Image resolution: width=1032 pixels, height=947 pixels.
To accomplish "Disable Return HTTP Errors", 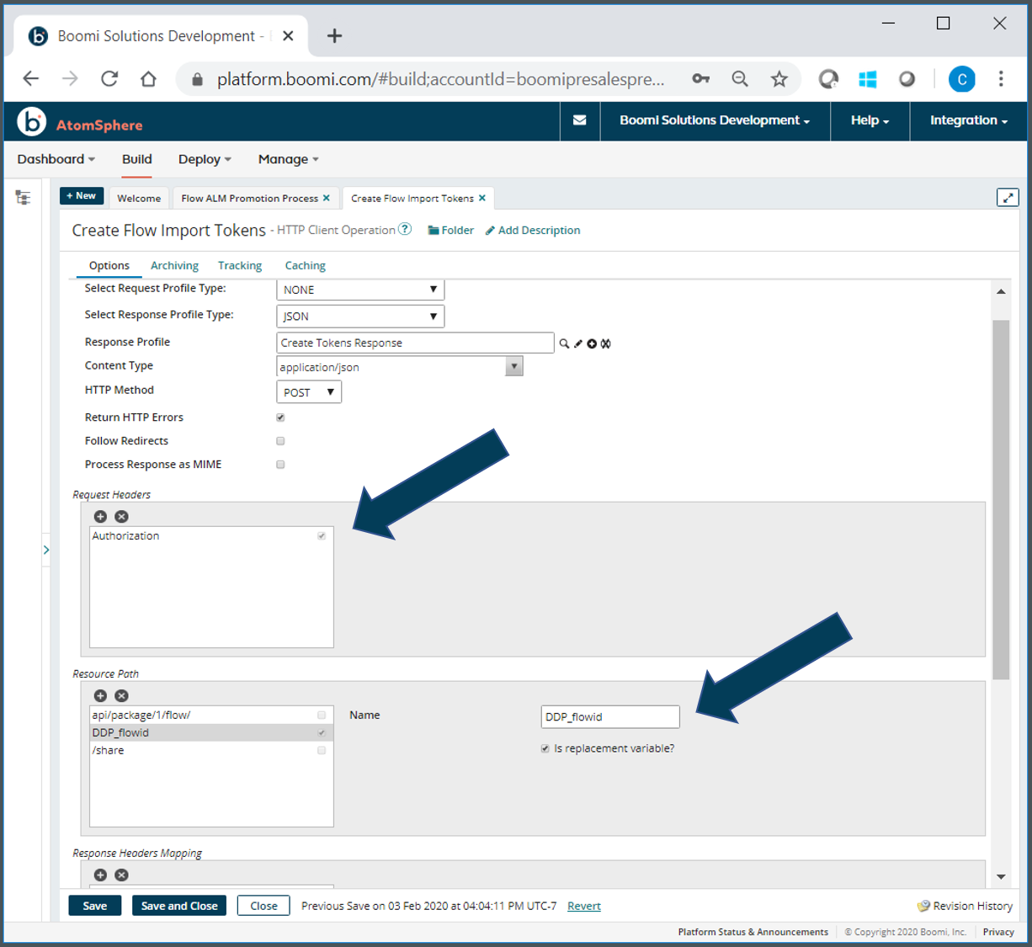I will 280,417.
